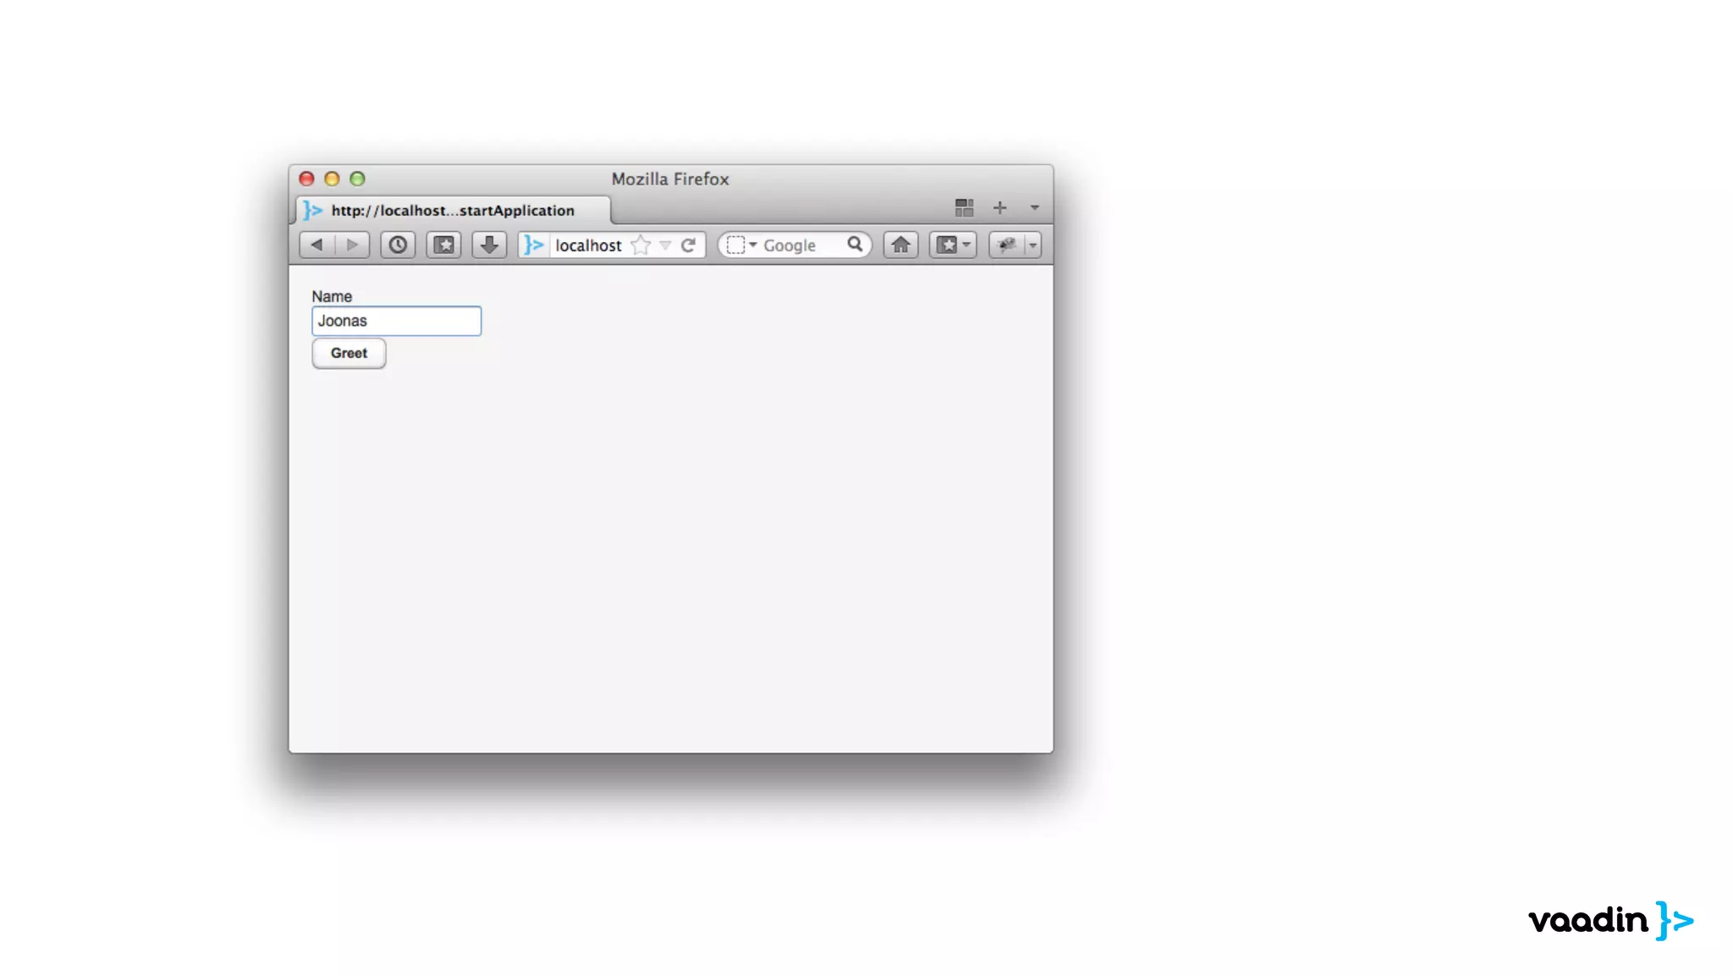Reload the page with refresh icon
This screenshot has width=1733, height=975.
[689, 245]
